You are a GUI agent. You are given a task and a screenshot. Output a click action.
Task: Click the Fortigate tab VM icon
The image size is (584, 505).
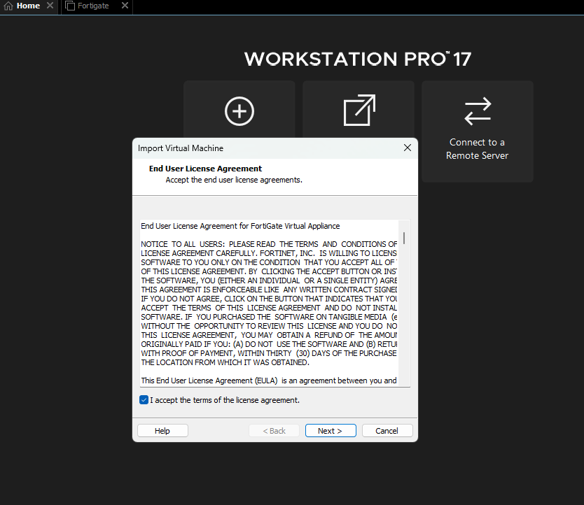click(70, 6)
